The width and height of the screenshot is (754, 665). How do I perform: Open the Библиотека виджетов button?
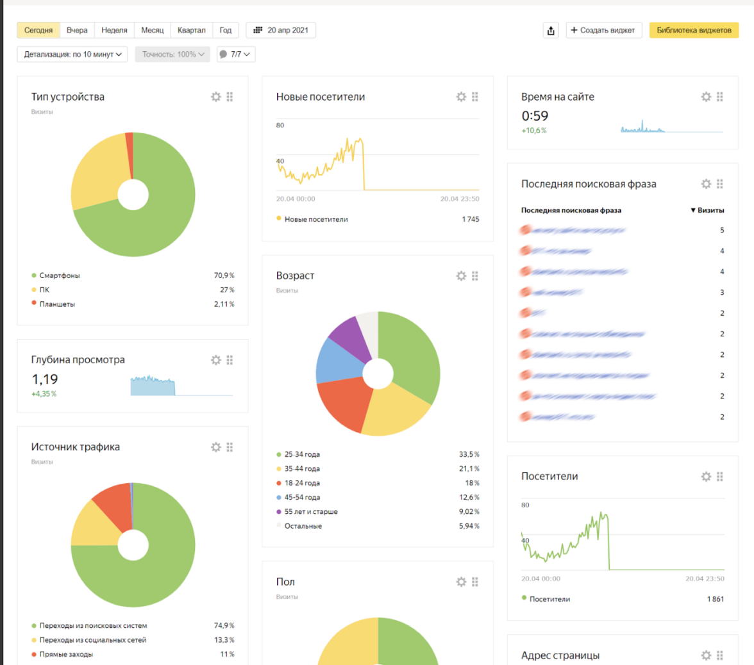pos(694,30)
